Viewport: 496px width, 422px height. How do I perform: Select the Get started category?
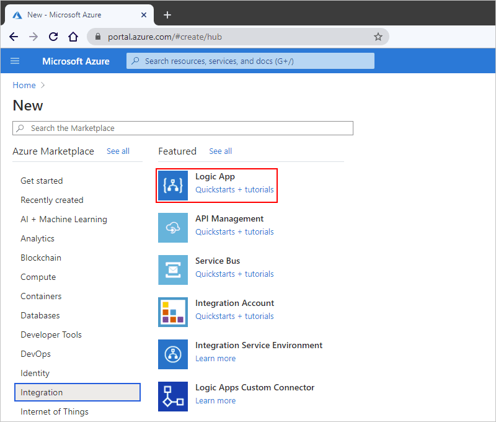coord(42,181)
